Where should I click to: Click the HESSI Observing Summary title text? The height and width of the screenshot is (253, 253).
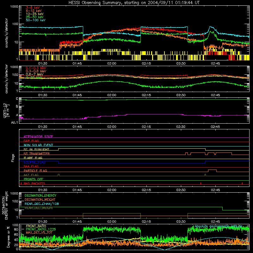(x=134, y=3)
